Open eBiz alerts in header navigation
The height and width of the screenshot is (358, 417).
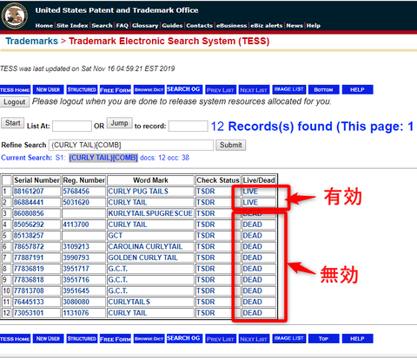pyautogui.click(x=267, y=26)
